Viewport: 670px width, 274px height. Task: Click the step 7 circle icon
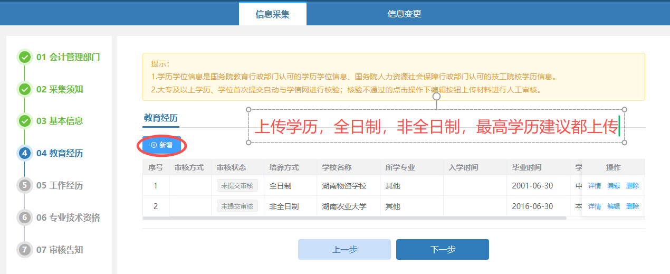point(24,250)
